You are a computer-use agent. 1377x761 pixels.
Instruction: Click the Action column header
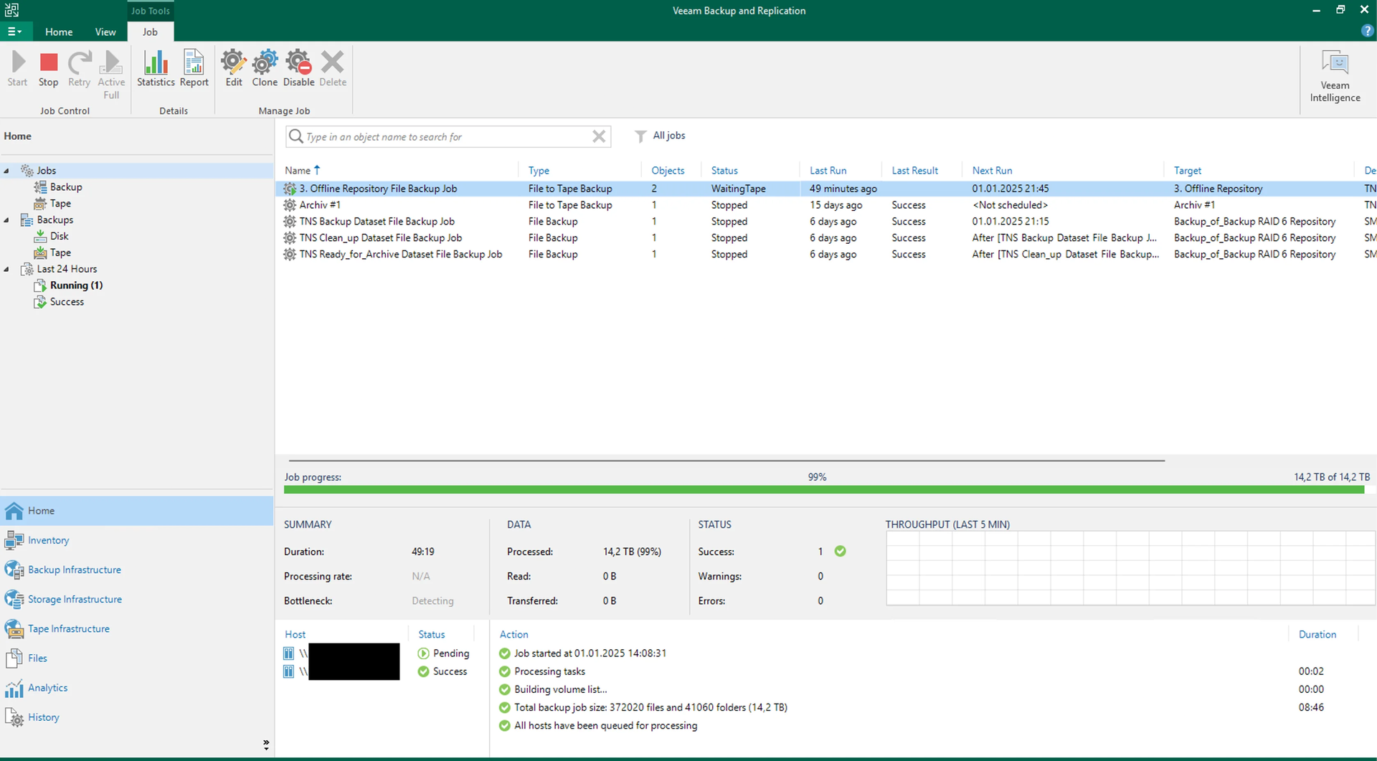514,635
